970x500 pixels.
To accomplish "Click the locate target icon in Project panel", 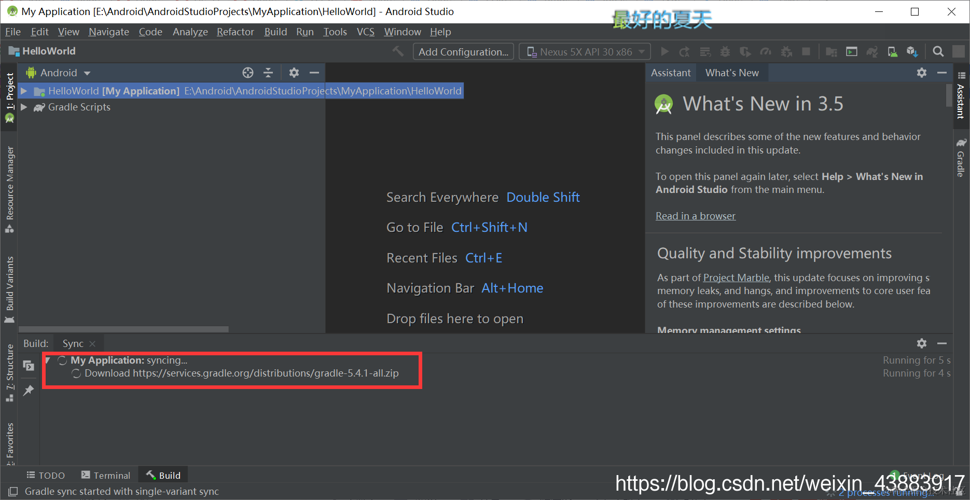I will tap(248, 73).
